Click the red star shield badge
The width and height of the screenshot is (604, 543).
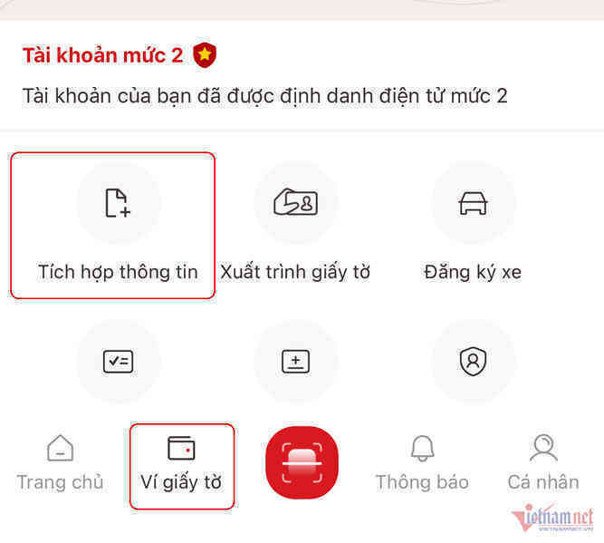[205, 55]
